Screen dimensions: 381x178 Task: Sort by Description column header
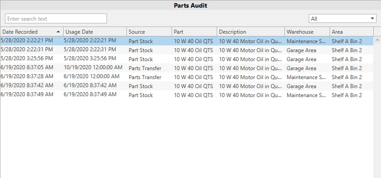[251, 31]
